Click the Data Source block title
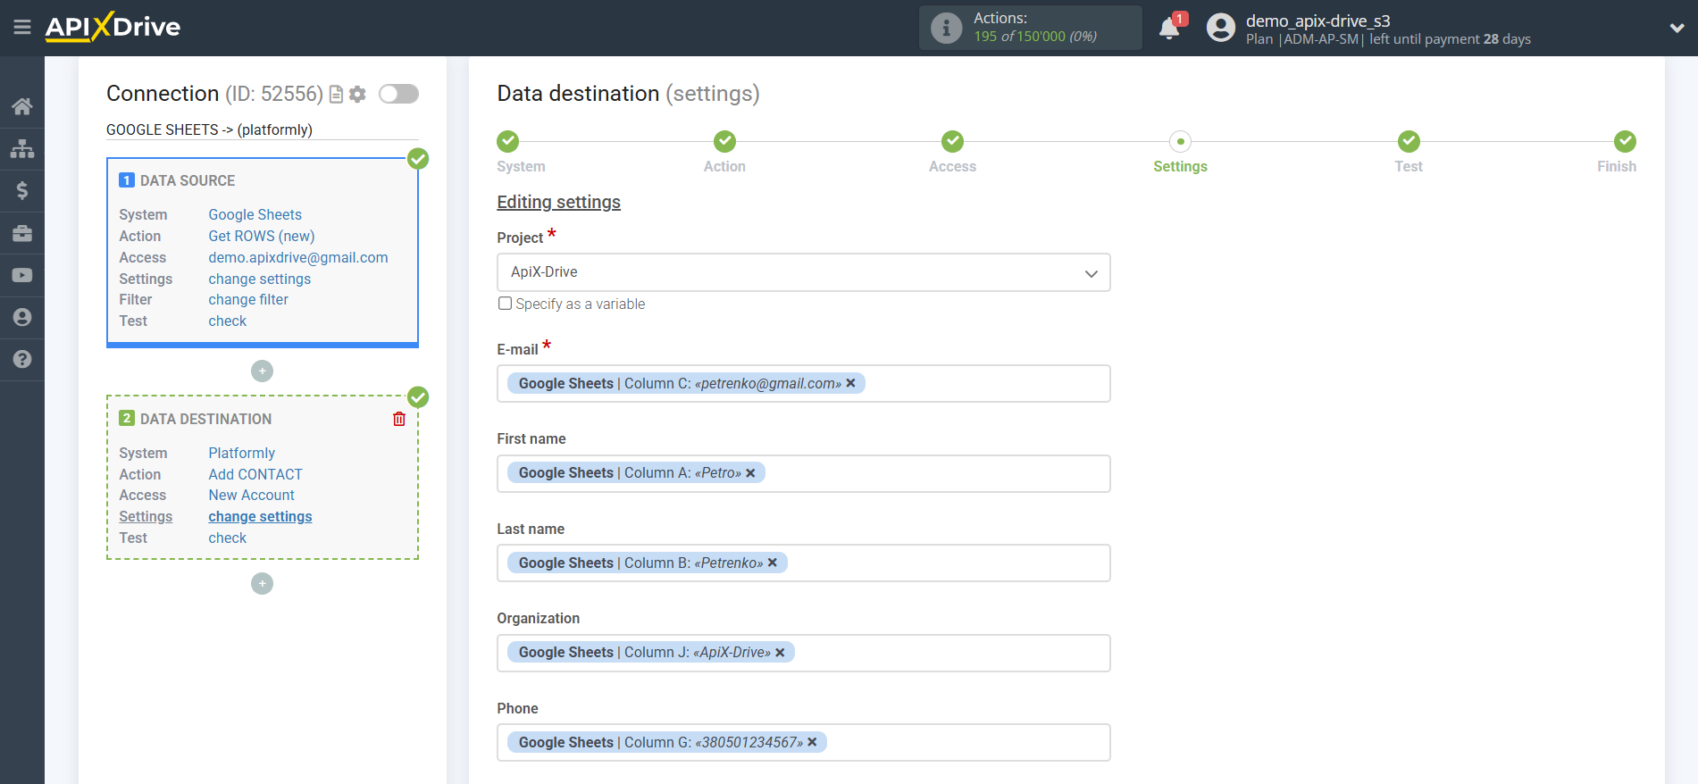The height and width of the screenshot is (784, 1698). 188,180
